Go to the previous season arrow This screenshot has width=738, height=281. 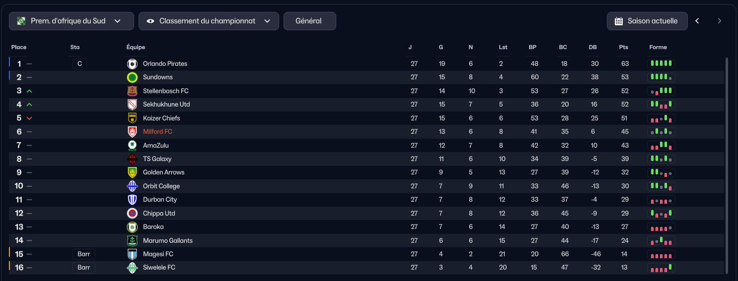coord(697,21)
